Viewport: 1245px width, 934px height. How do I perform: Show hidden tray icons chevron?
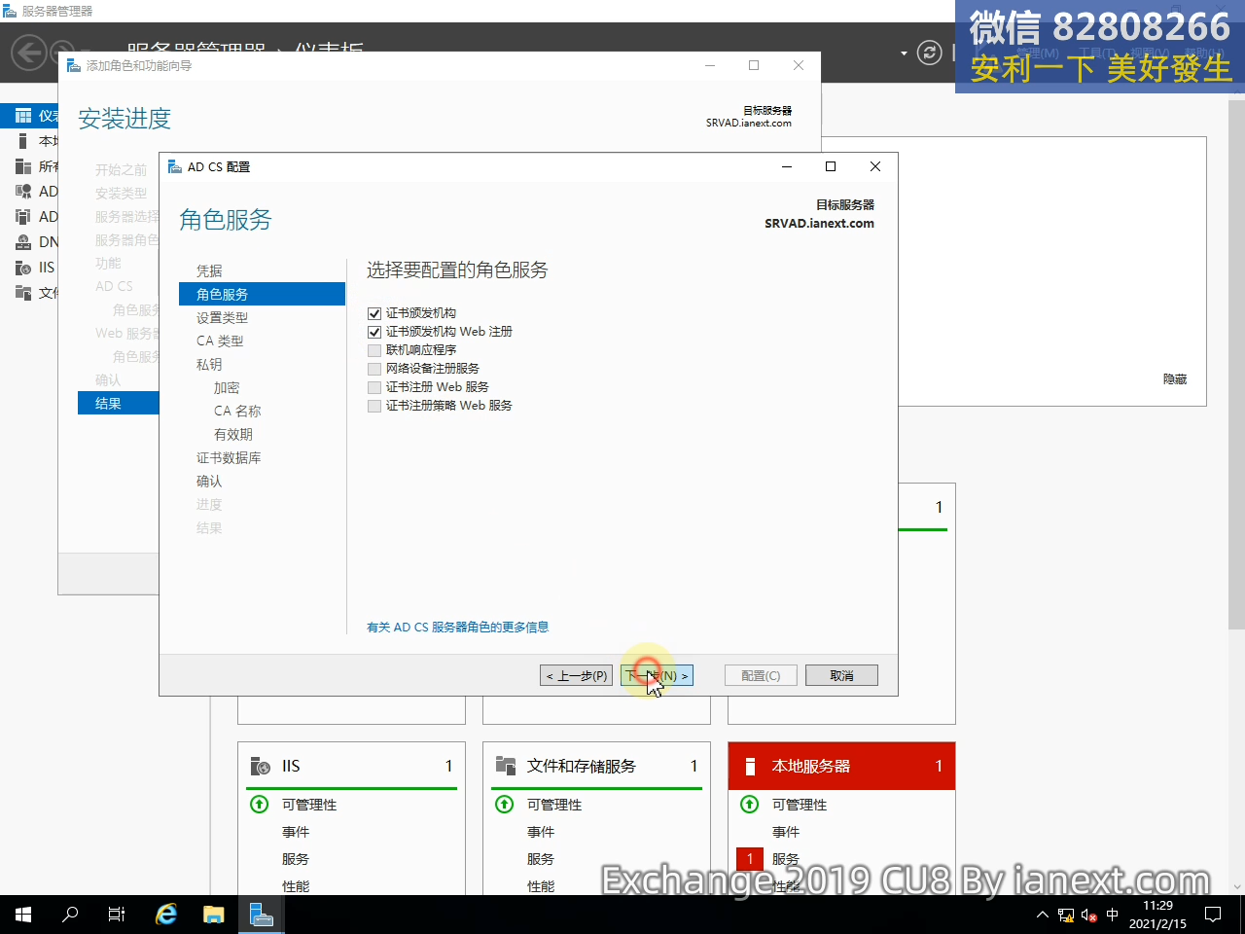(1043, 915)
